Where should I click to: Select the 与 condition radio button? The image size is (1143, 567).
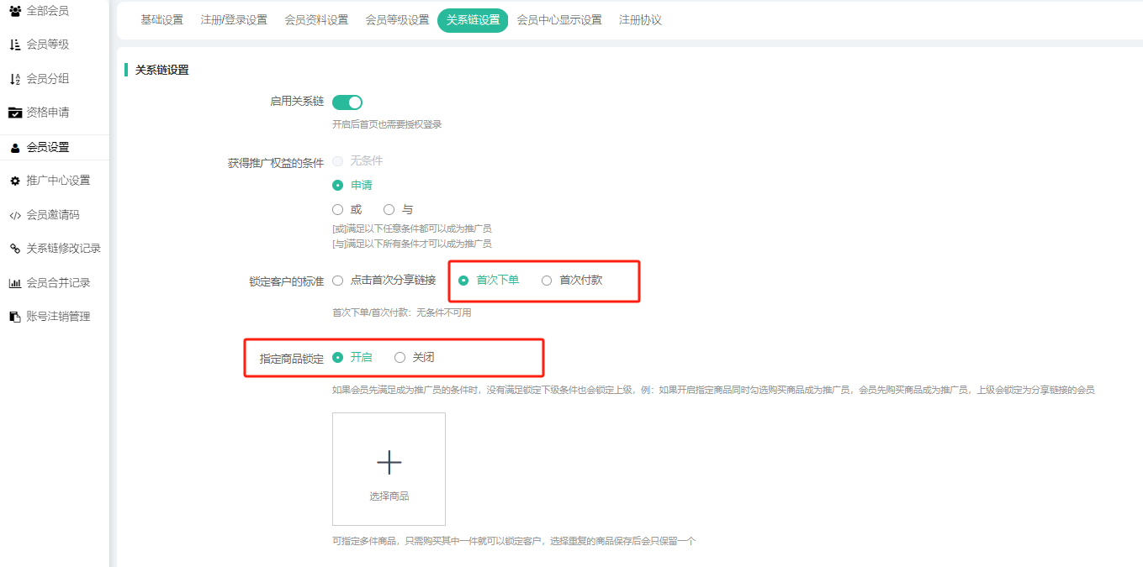pos(389,210)
